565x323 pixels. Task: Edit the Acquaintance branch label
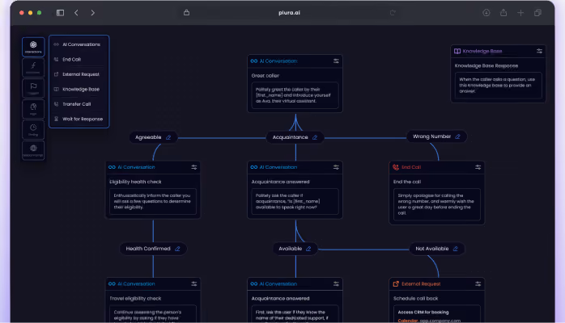pos(315,137)
